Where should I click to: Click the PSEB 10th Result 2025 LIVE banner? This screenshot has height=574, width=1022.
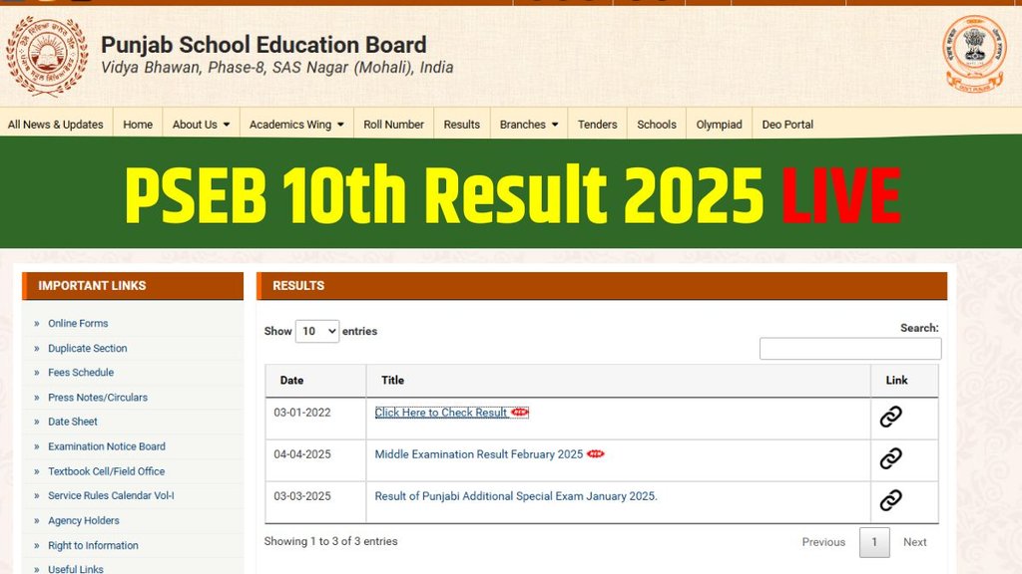coord(512,194)
